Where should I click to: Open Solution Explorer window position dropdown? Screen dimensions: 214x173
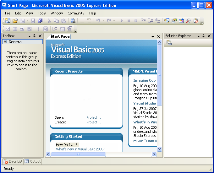pyautogui.click(x=199, y=36)
